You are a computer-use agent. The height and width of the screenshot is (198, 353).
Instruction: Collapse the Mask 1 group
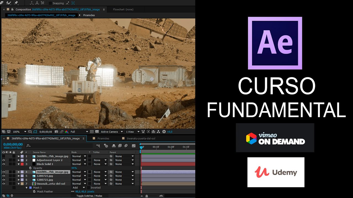tap(27, 188)
